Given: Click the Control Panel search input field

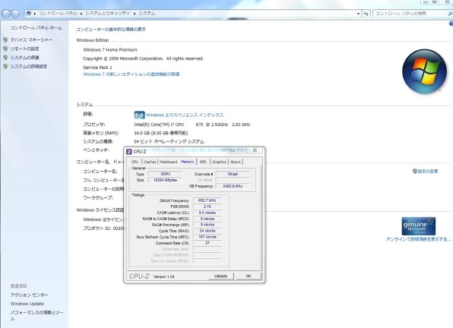Looking at the screenshot, I should coord(410,14).
